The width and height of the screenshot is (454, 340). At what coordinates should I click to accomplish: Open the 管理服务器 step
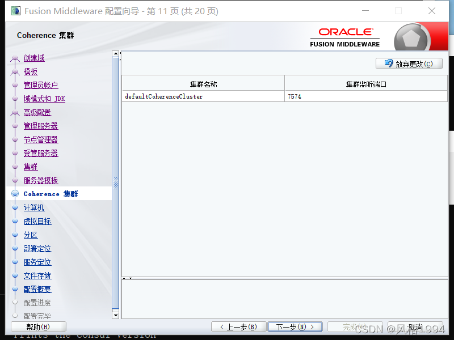click(41, 126)
